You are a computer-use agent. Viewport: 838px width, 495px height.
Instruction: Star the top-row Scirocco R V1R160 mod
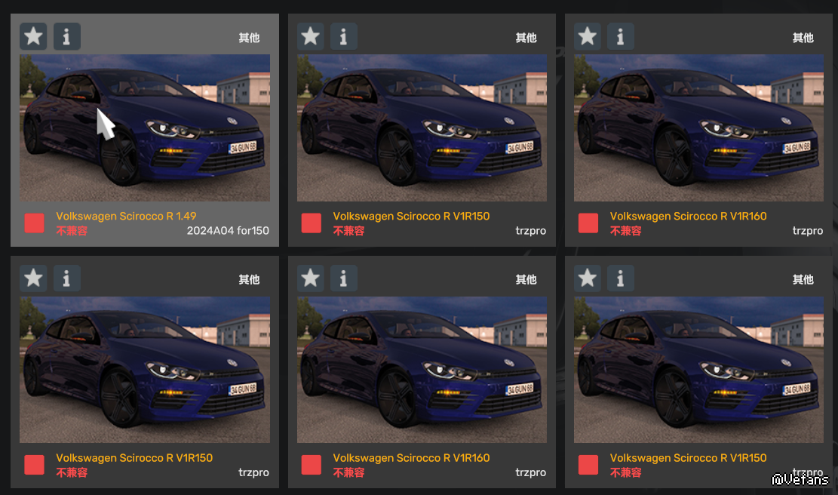[588, 36]
